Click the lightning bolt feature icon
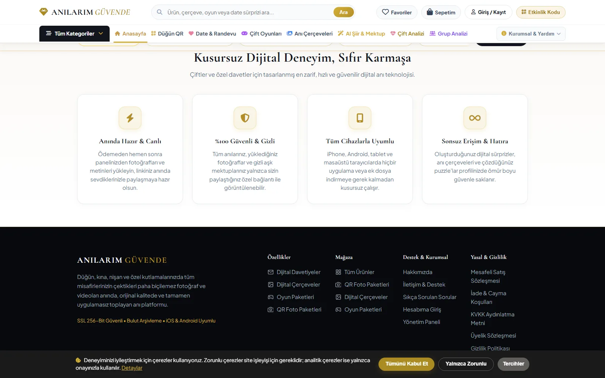Screen dimensions: 605x378 (x=130, y=118)
